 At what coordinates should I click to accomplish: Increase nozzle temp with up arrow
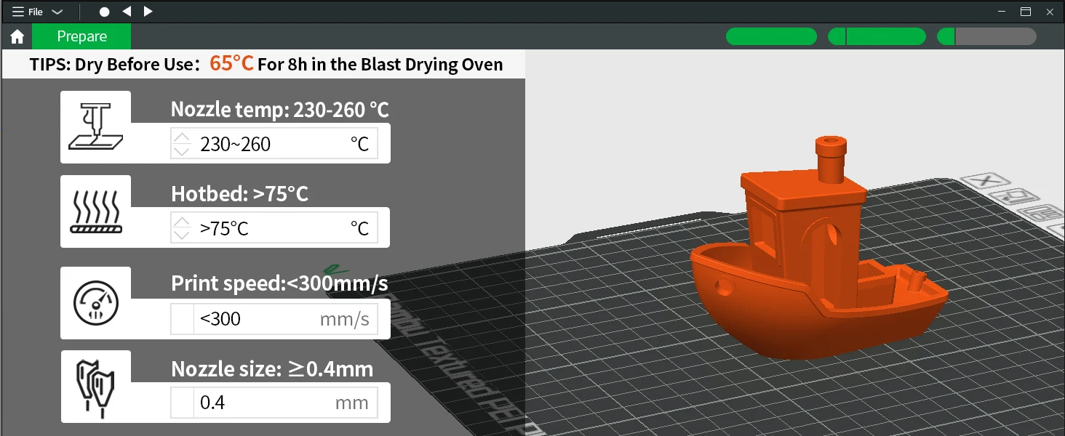182,137
